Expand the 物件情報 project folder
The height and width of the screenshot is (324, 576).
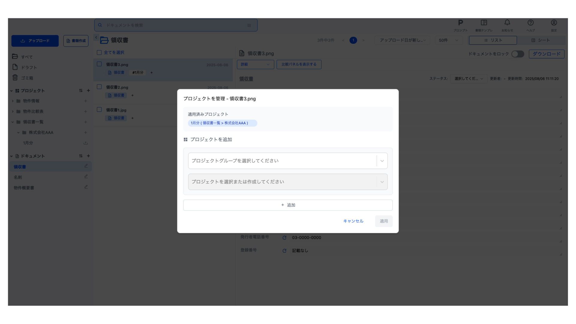(13, 101)
